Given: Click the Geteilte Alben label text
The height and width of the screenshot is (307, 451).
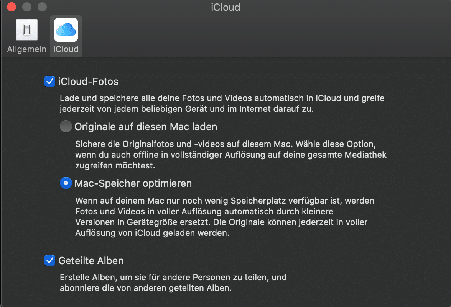Looking at the screenshot, I should coord(91,260).
